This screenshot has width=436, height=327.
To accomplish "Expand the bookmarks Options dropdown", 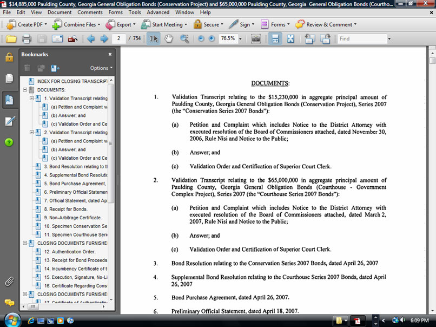I will (x=101, y=68).
